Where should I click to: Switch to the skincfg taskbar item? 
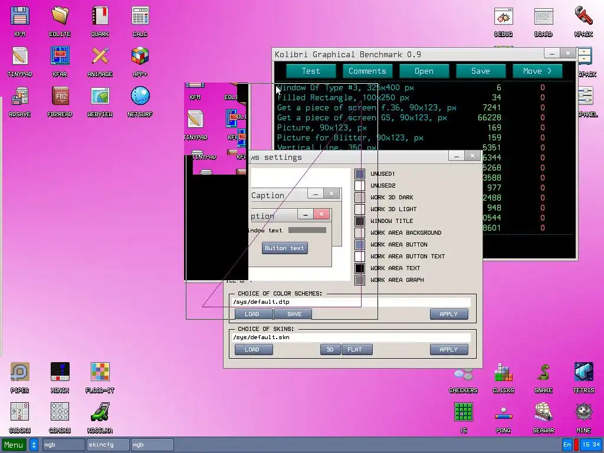coord(108,445)
